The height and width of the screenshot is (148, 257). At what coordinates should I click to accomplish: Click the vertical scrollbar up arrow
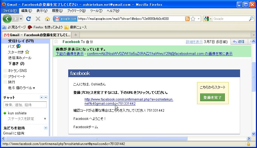(254, 41)
